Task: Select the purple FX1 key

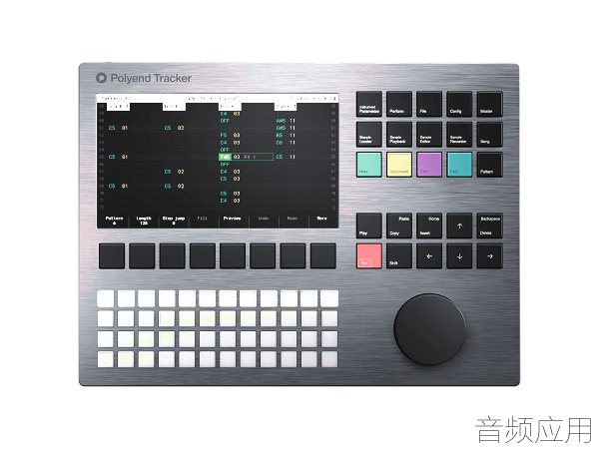Action: [429, 165]
